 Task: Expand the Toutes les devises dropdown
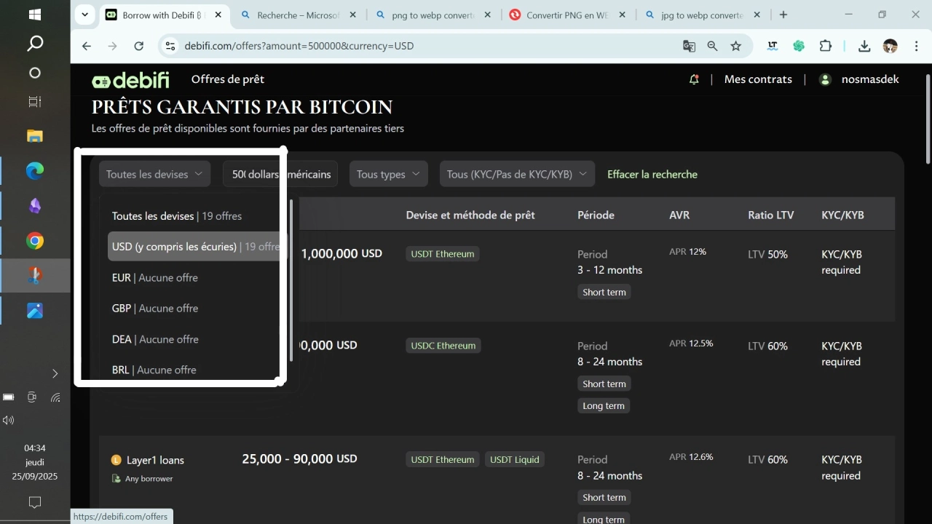click(x=154, y=174)
